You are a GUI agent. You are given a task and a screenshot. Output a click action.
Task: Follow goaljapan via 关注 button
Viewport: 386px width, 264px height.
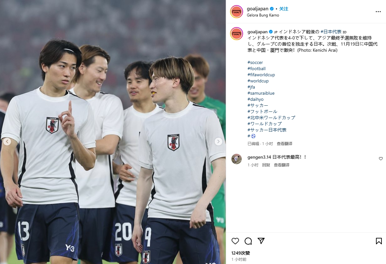(x=284, y=9)
